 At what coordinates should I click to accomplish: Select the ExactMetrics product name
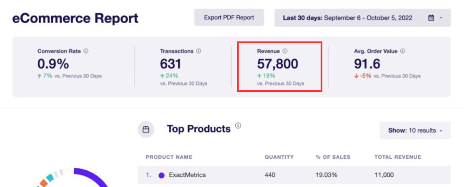[187, 175]
